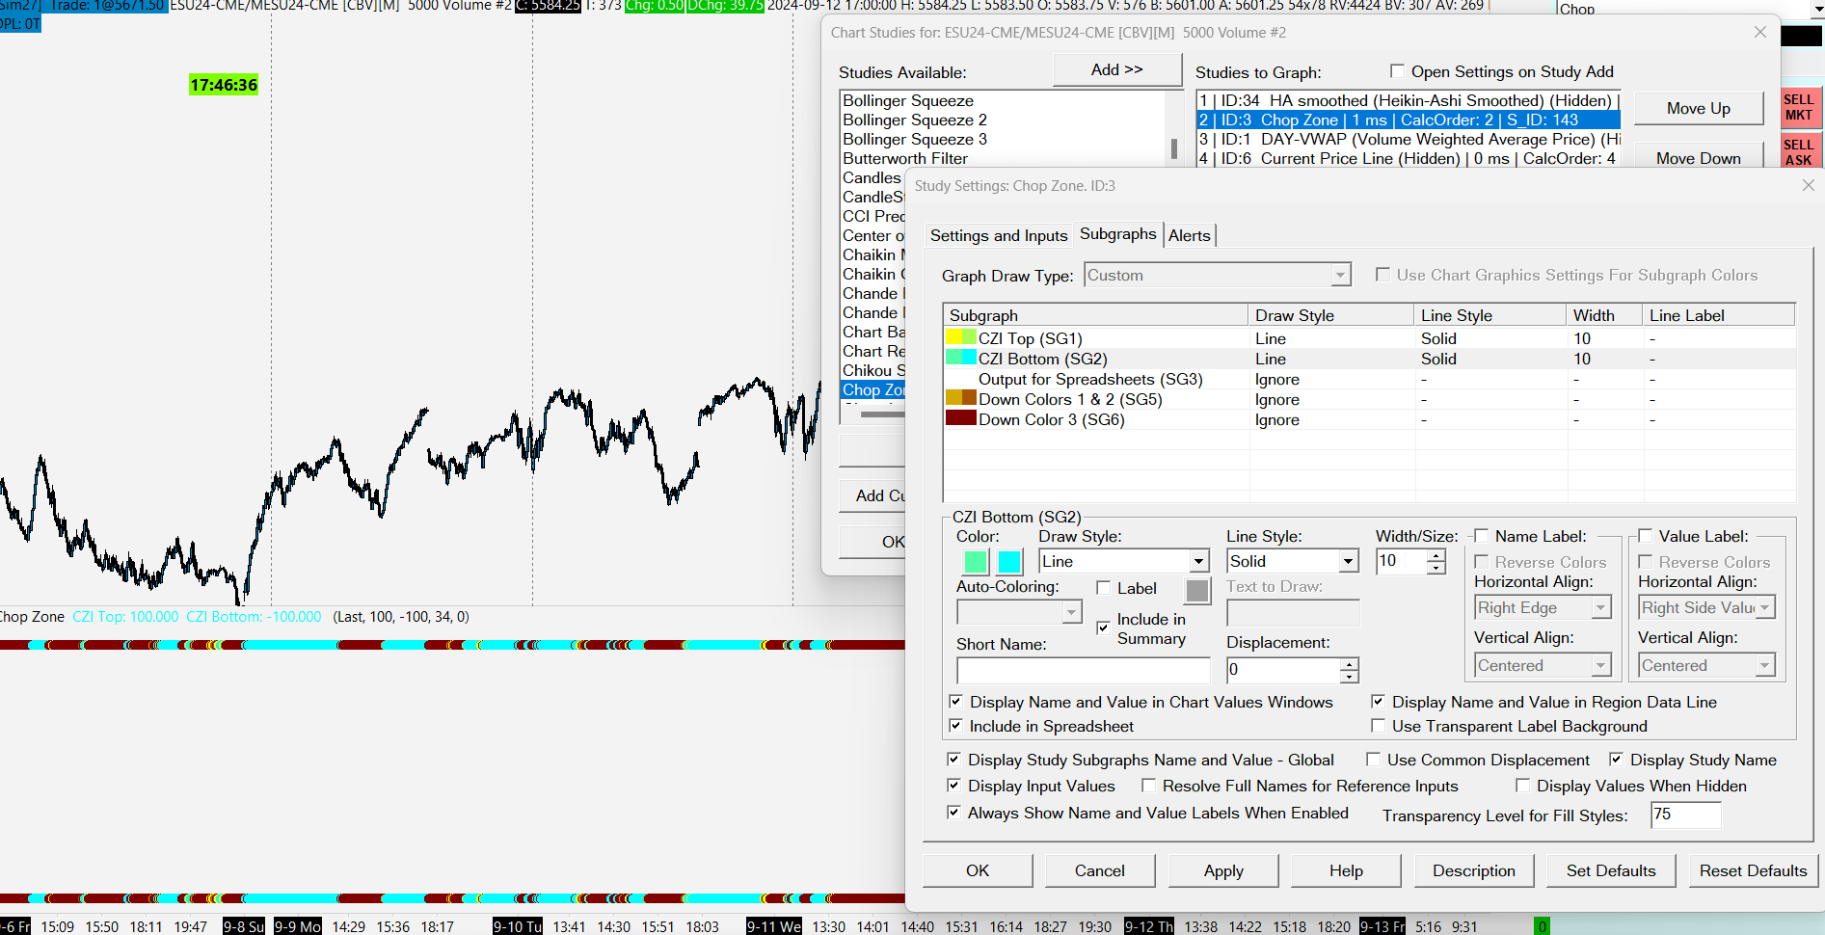
Task: Select Down Color 3 (SG6) row
Action: 1369,419
